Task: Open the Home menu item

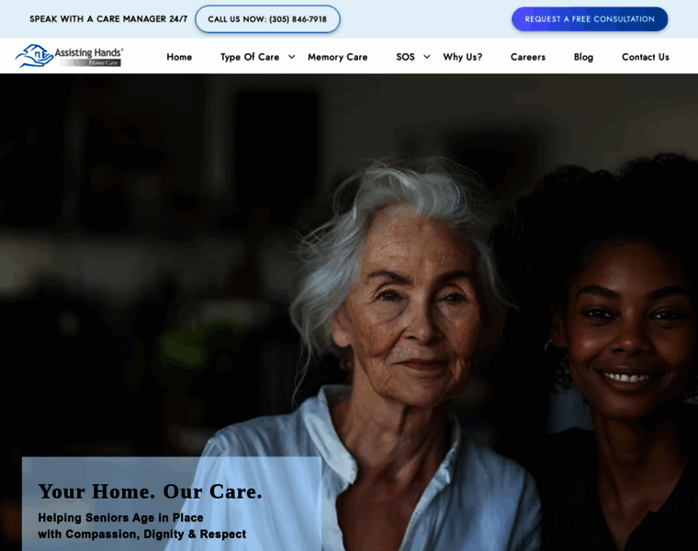Action: (179, 57)
